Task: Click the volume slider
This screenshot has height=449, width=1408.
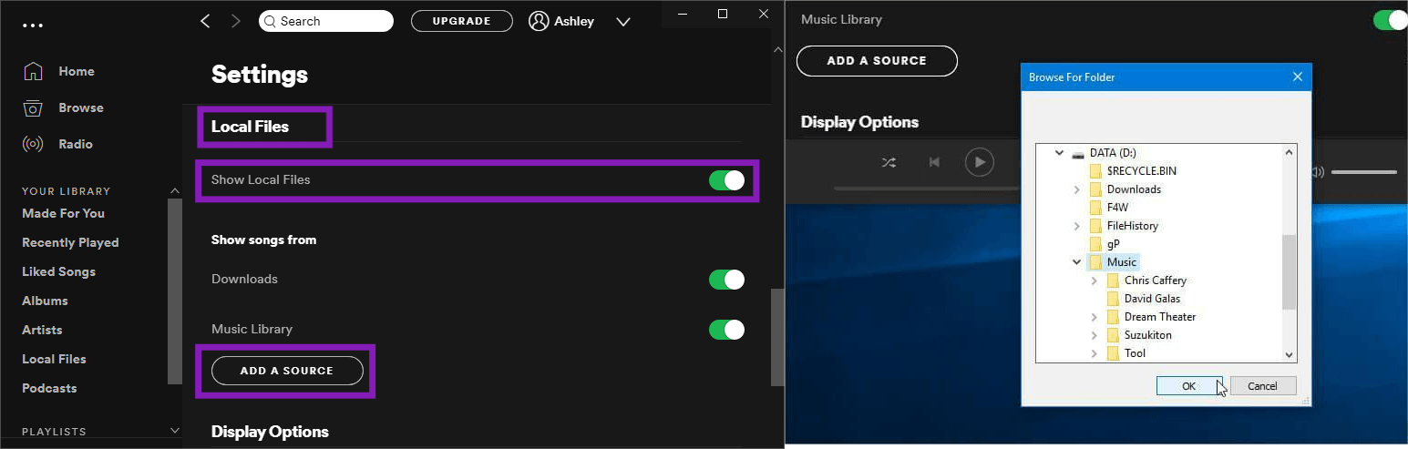Action: [1363, 172]
